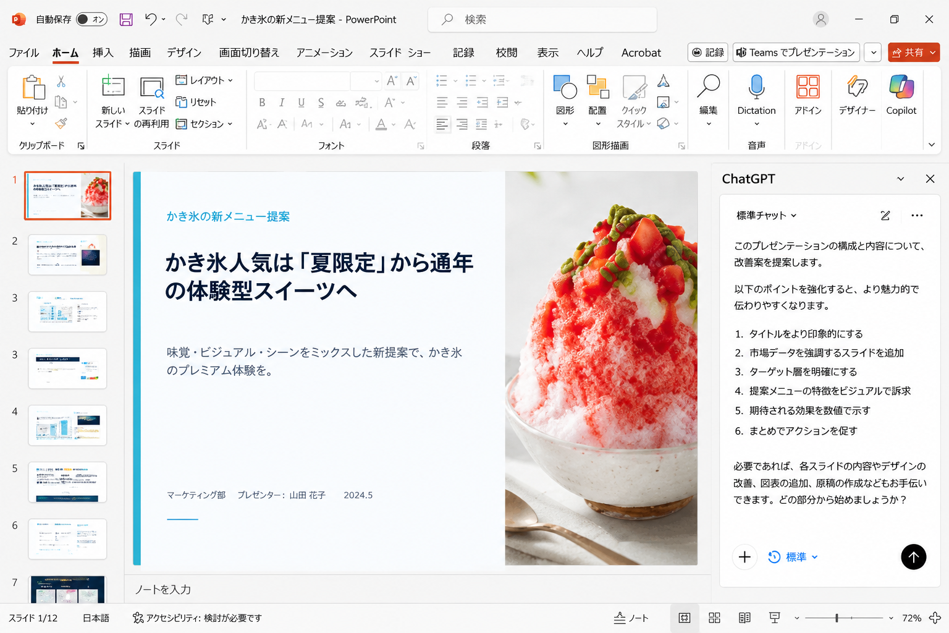Open the font size dropdown
Screen dimensions: 949x633
click(x=376, y=81)
